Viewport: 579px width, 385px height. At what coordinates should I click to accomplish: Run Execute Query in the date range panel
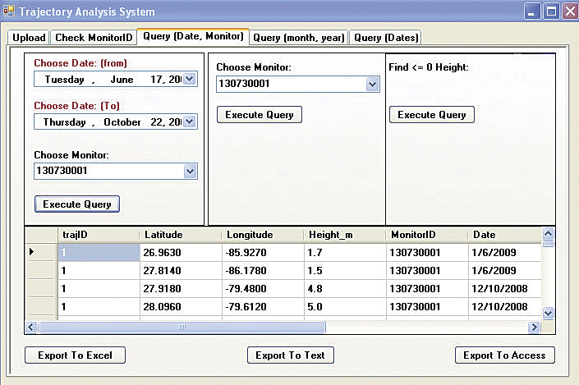[77, 204]
